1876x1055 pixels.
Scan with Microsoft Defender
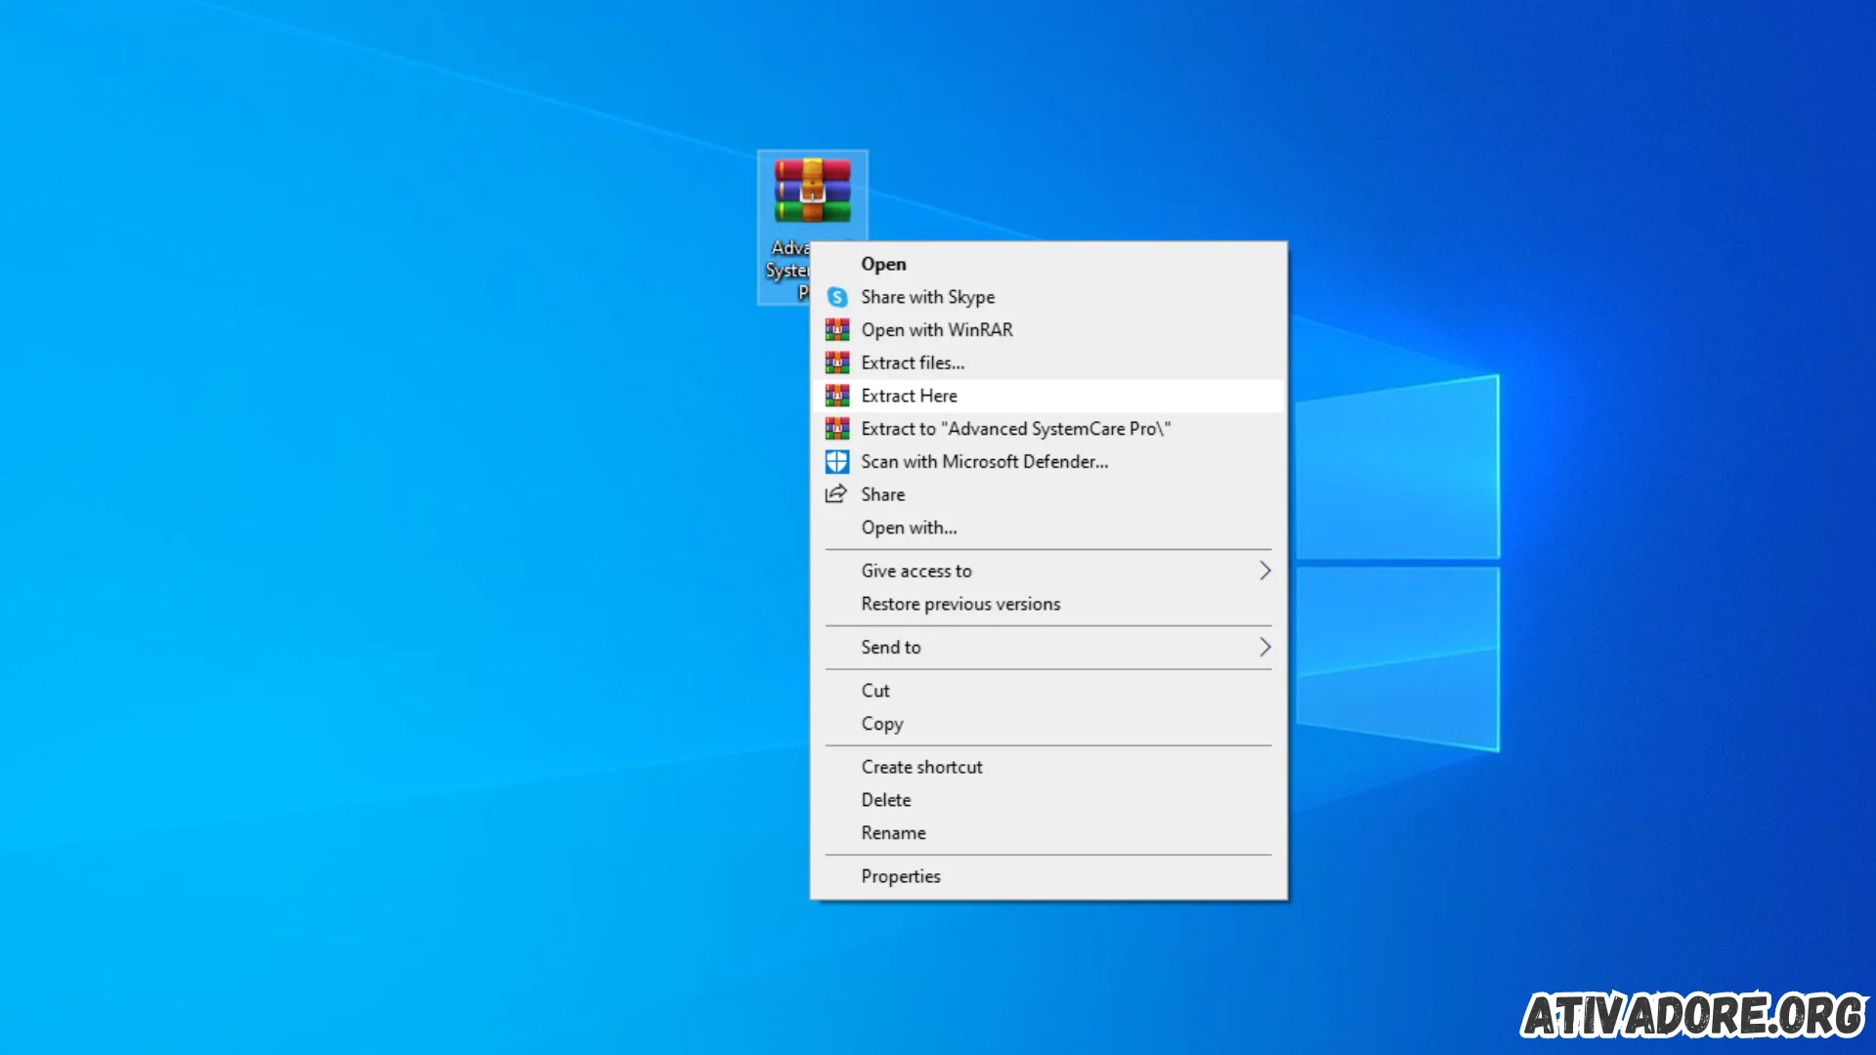pyautogui.click(x=984, y=461)
